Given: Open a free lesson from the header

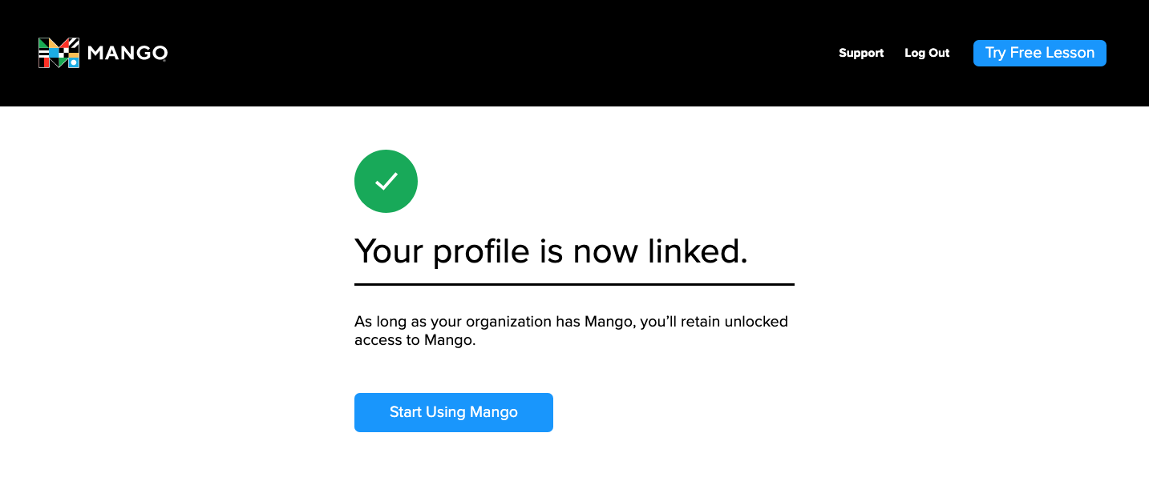Looking at the screenshot, I should (x=1039, y=53).
